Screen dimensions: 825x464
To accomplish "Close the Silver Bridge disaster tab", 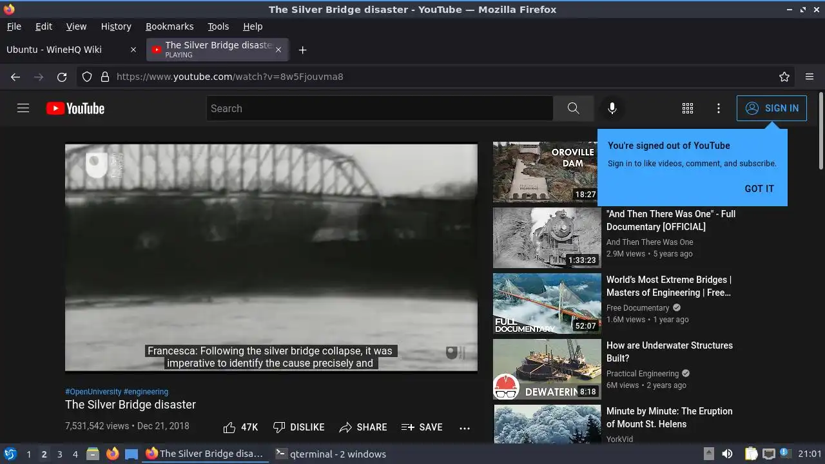I will pyautogui.click(x=278, y=50).
